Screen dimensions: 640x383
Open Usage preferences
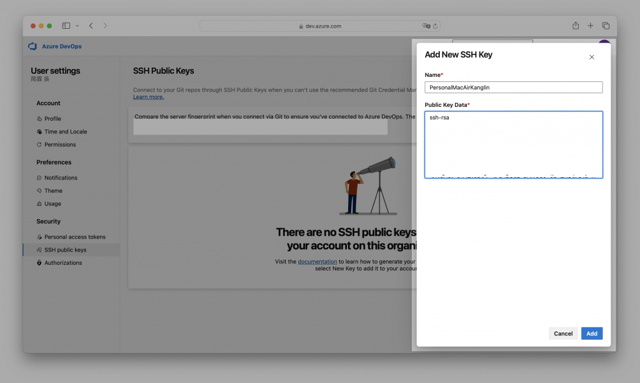click(x=52, y=203)
